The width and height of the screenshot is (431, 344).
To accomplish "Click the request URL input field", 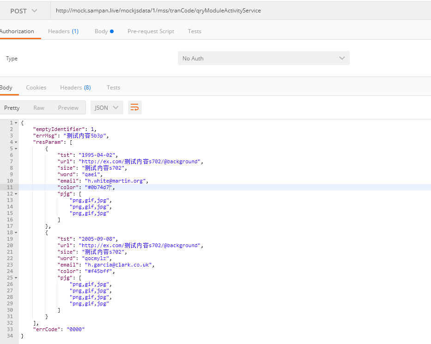I will point(240,11).
